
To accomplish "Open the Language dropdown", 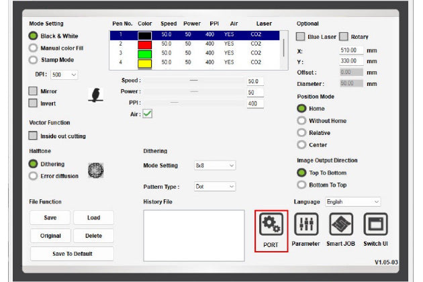I will (x=352, y=201).
